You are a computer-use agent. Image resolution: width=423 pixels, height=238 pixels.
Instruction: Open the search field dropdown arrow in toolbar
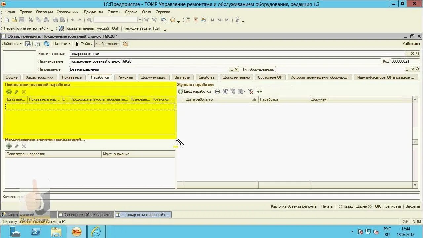[x=140, y=20]
